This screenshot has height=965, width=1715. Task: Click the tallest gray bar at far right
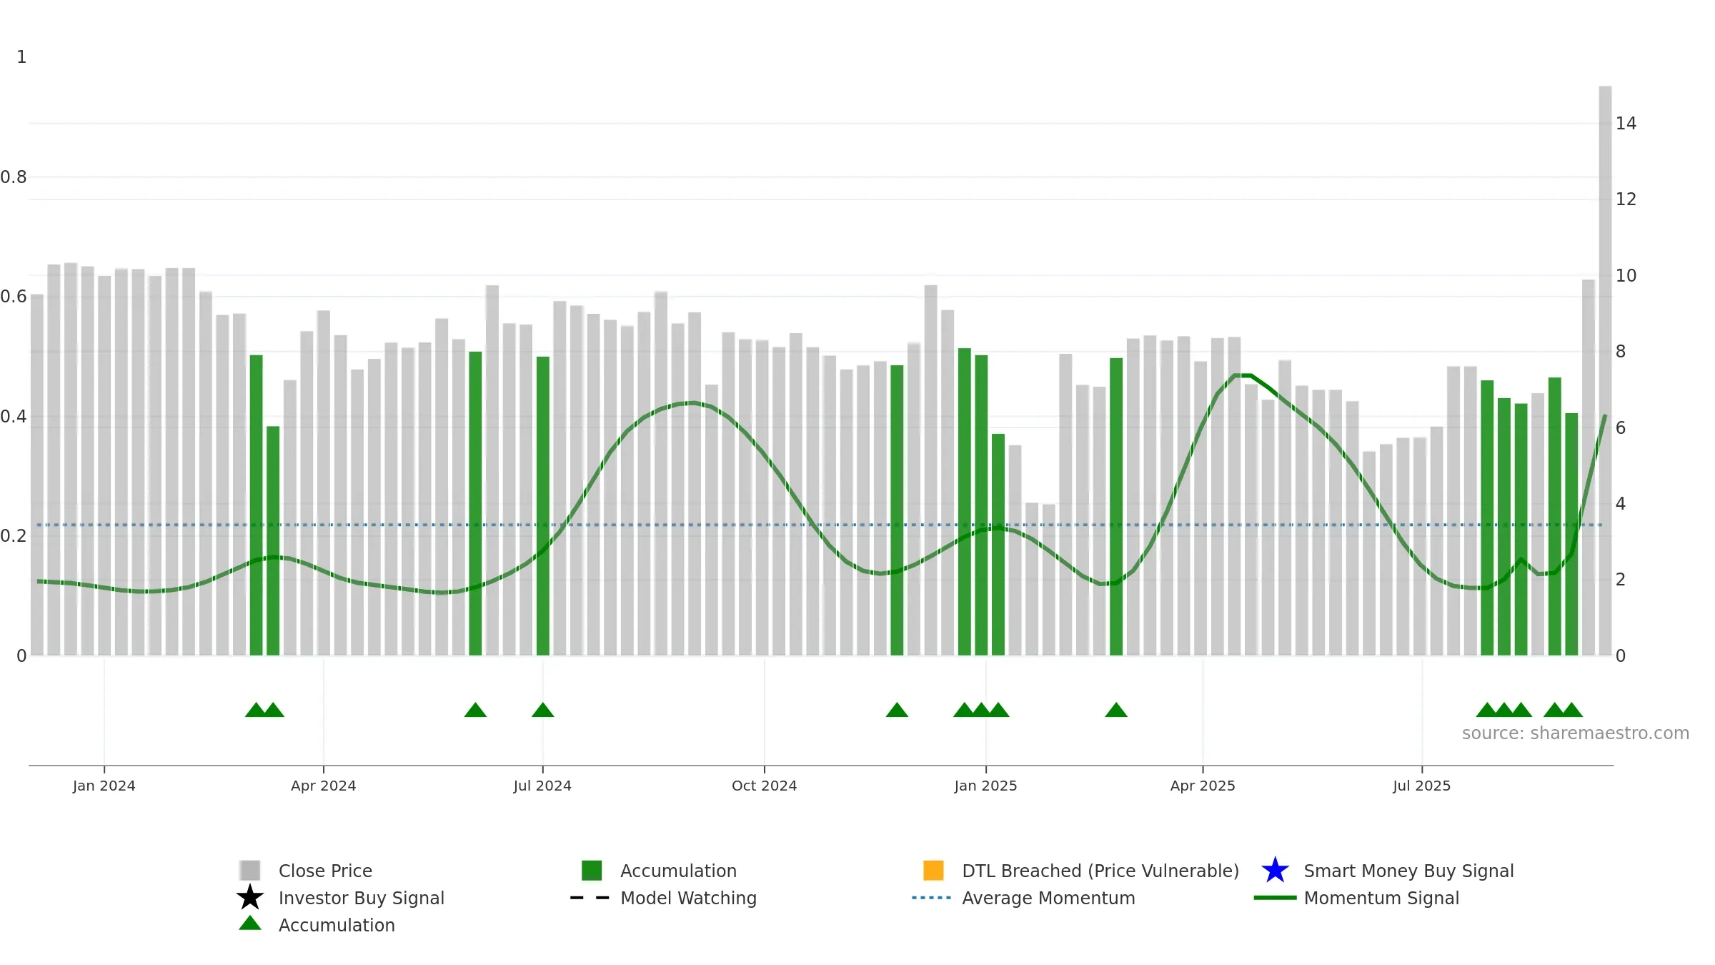coord(1605,370)
